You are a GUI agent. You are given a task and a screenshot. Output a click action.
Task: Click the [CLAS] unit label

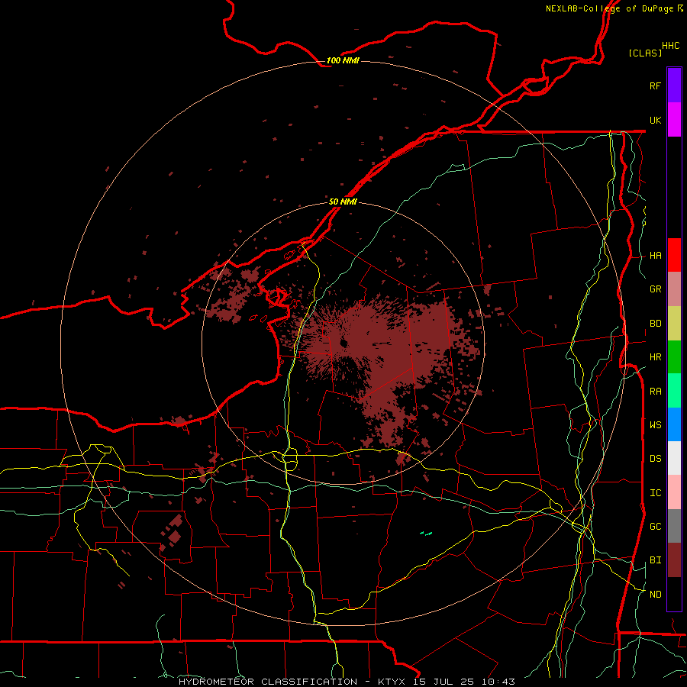coord(645,53)
